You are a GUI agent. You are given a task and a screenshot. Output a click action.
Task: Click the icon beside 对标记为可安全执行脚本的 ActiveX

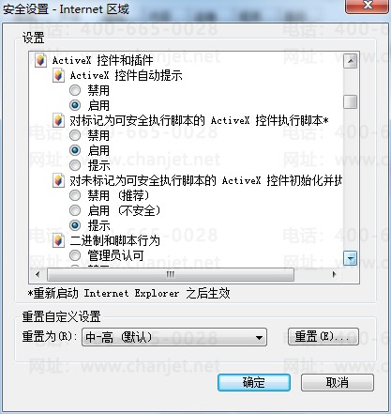coord(58,120)
